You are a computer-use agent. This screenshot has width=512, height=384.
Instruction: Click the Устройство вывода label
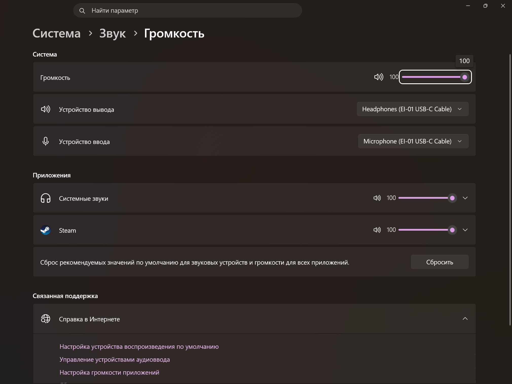point(86,109)
